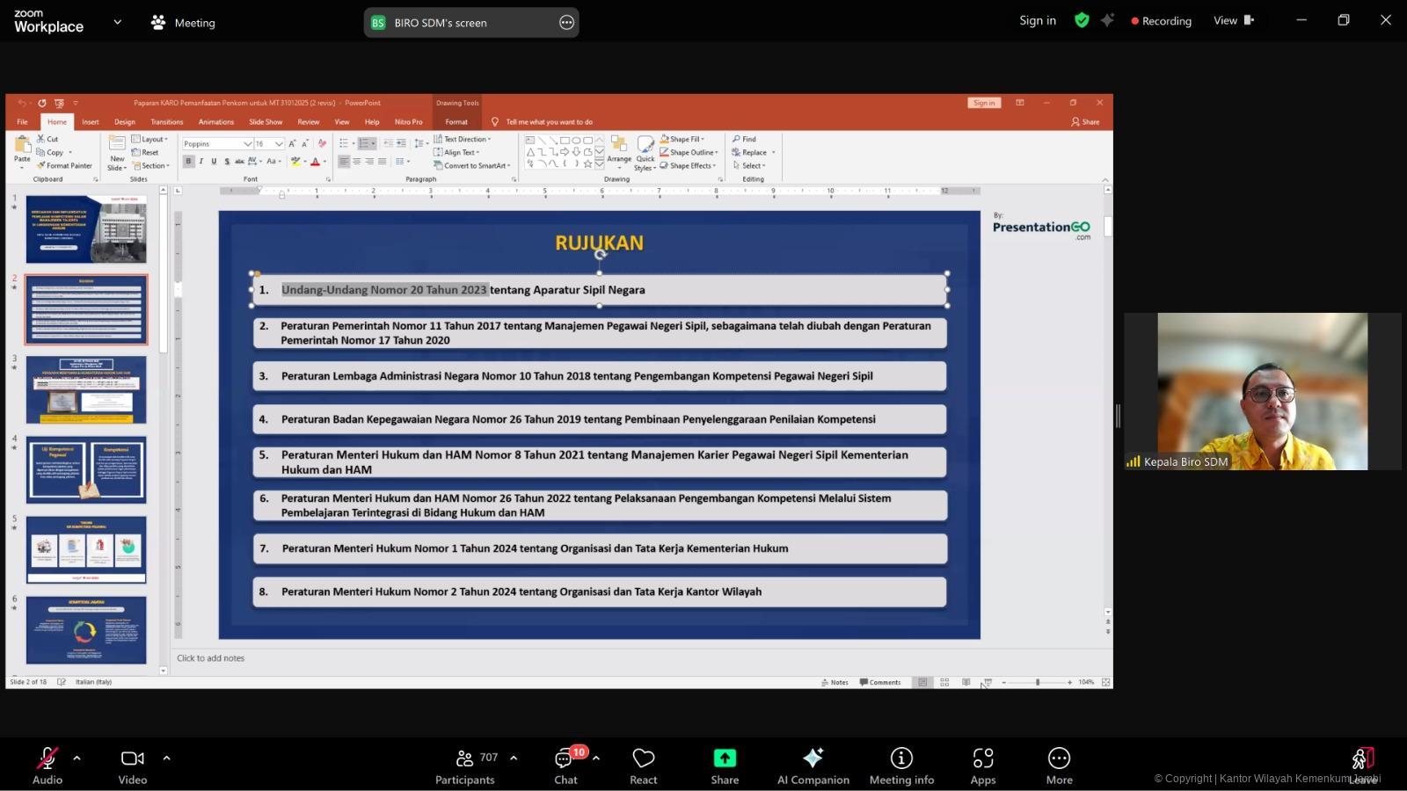Toggle Bold formatting in PowerPoint ribbon
The image size is (1407, 791).
[x=188, y=162]
